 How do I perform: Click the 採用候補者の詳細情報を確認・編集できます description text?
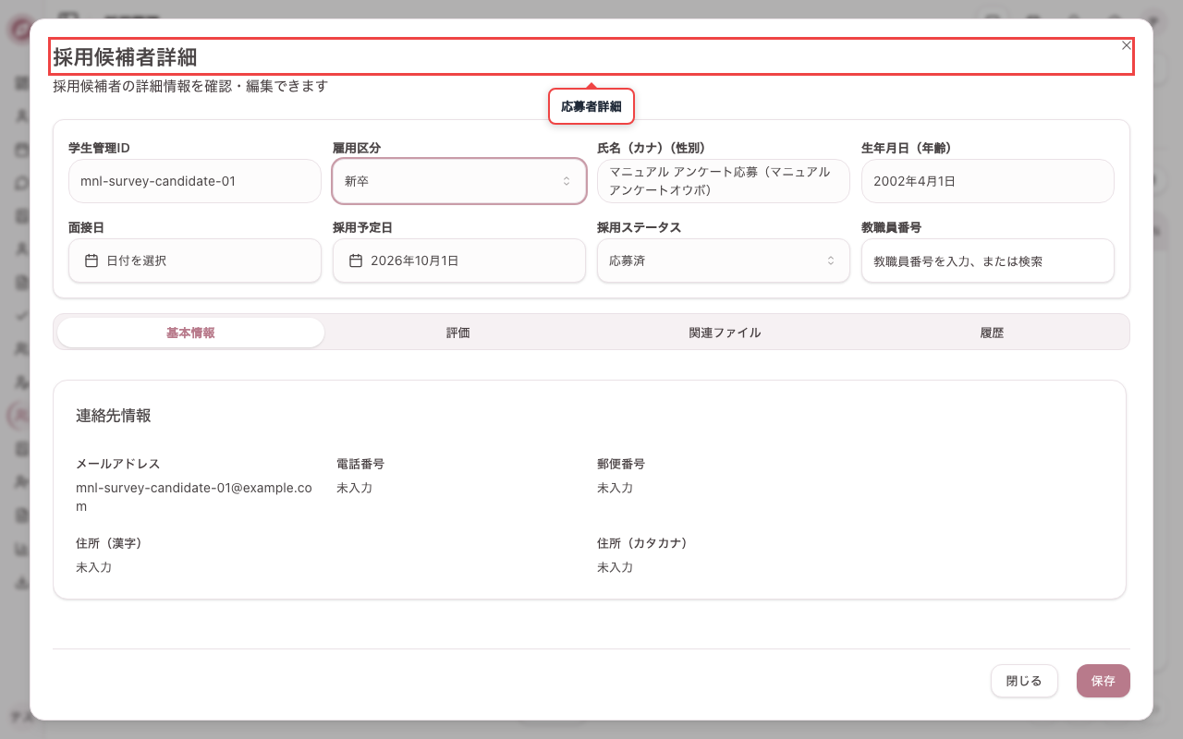190,86
